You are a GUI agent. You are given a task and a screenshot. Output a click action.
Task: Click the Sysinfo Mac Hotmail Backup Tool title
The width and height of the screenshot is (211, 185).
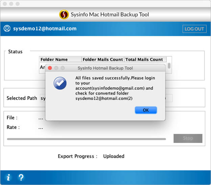[110, 15]
